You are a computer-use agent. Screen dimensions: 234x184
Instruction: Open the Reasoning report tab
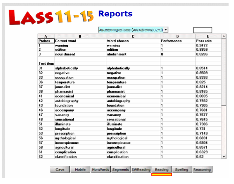point(202,170)
